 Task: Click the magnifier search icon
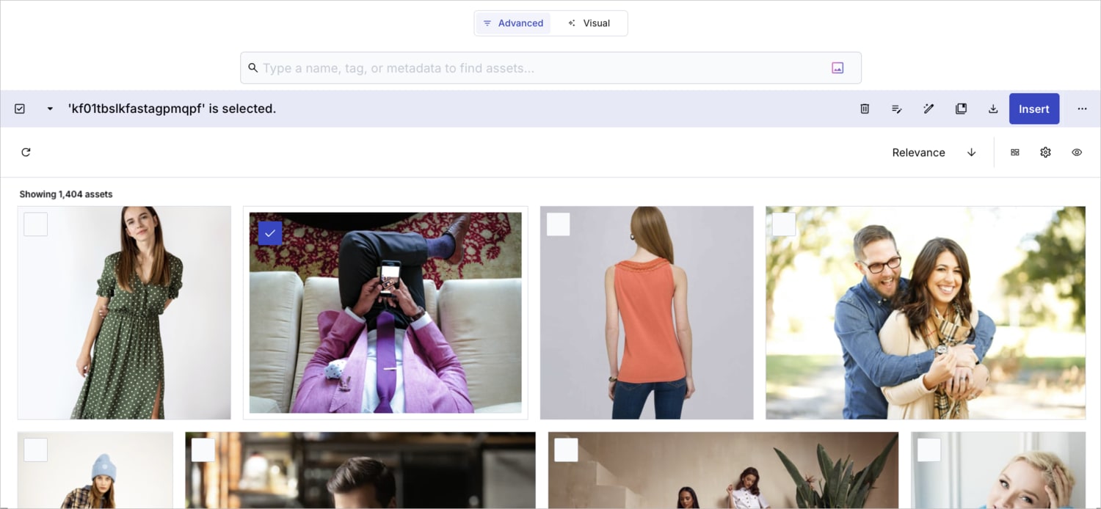point(252,68)
